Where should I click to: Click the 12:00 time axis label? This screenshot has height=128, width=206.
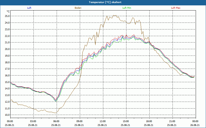[103, 121]
